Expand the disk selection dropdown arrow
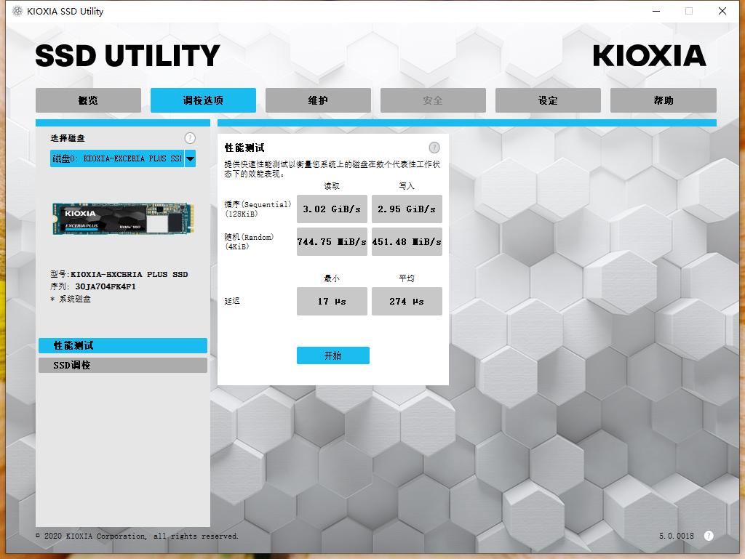 (x=190, y=158)
